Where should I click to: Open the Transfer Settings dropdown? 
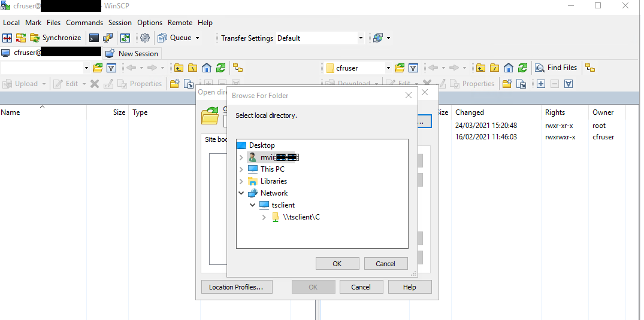point(361,38)
